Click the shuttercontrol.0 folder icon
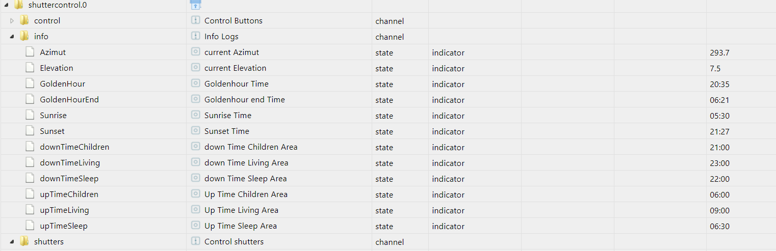Screen dimensions: 776x251 point(19,5)
